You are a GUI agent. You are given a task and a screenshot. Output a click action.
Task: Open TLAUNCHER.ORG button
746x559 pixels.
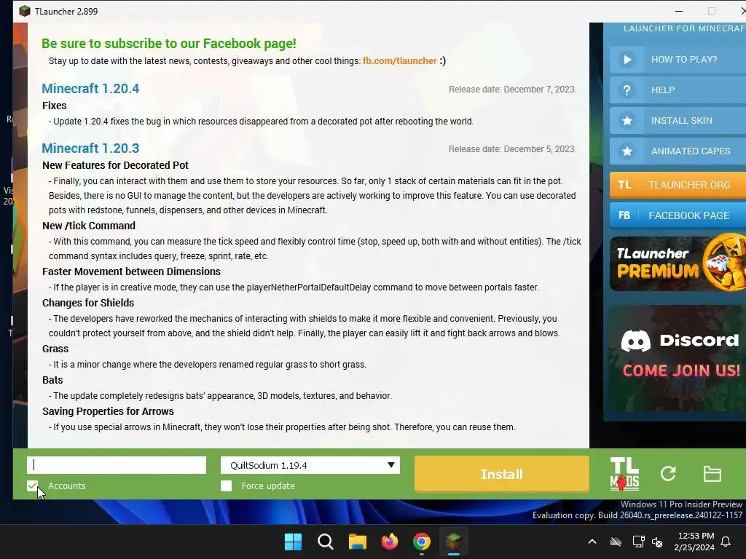678,185
